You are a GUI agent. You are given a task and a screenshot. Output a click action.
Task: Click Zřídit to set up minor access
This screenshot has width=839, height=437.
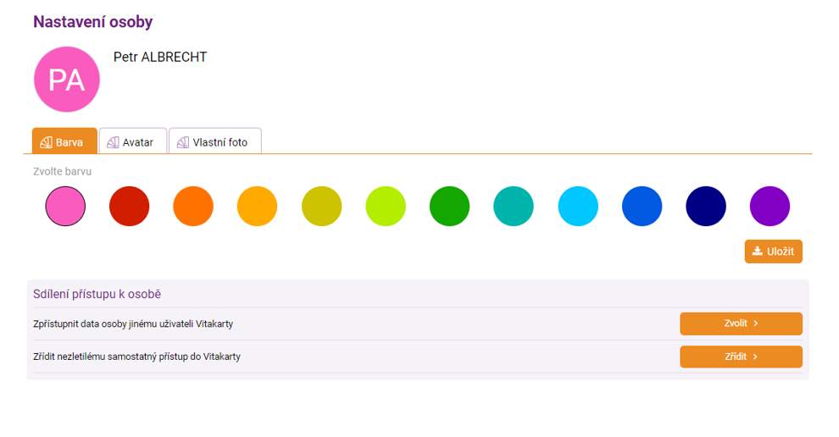click(741, 357)
